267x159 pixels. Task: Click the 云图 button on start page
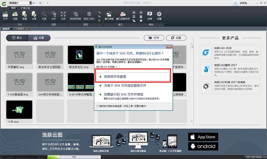(176, 38)
